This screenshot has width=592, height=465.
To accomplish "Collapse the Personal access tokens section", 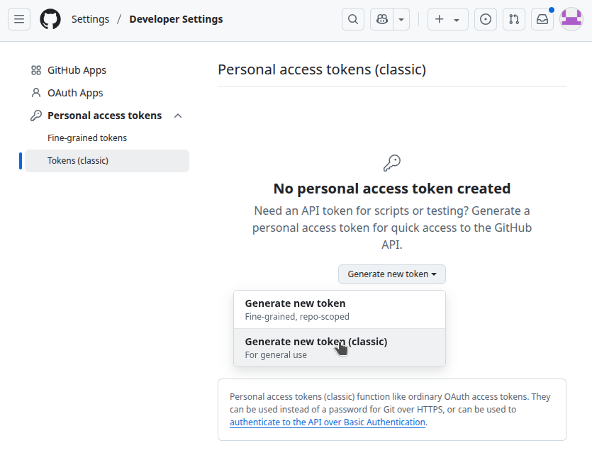I will [178, 116].
